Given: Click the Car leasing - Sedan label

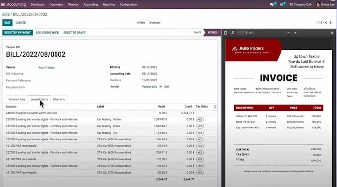Looking at the screenshot, I should 109,119.
